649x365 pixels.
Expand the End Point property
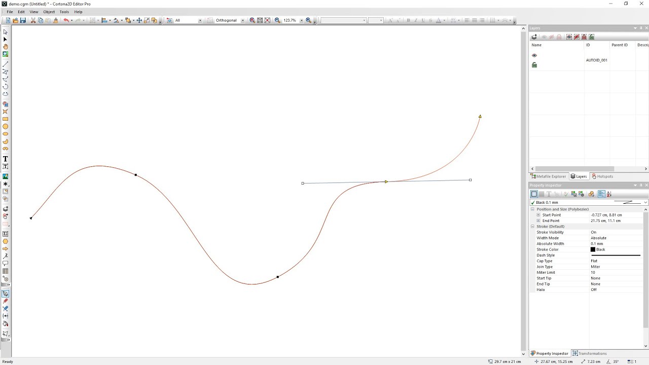coord(538,221)
